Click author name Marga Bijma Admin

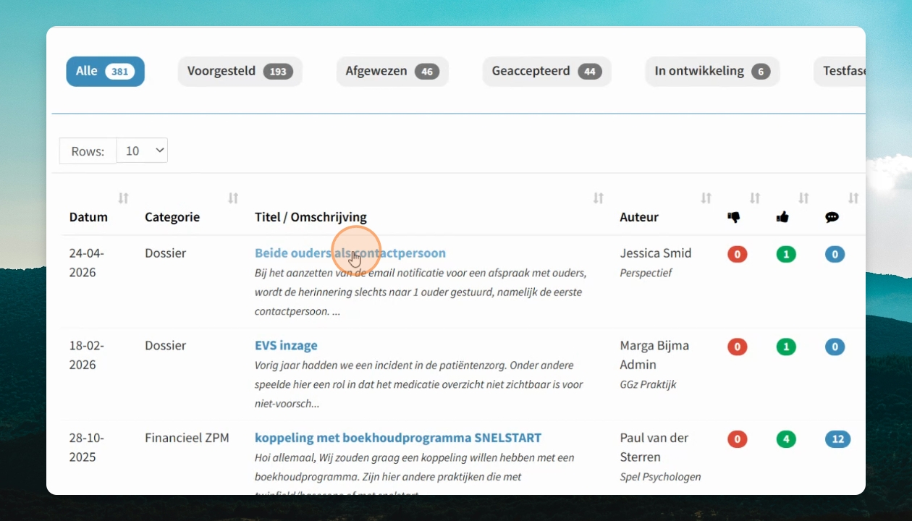tap(655, 355)
